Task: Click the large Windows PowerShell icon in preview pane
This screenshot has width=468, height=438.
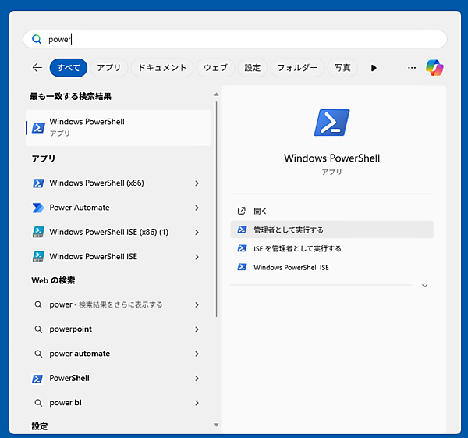Action: click(x=331, y=123)
